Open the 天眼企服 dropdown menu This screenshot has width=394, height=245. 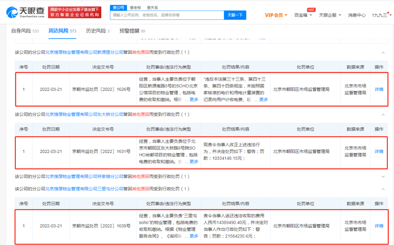coord(330,15)
